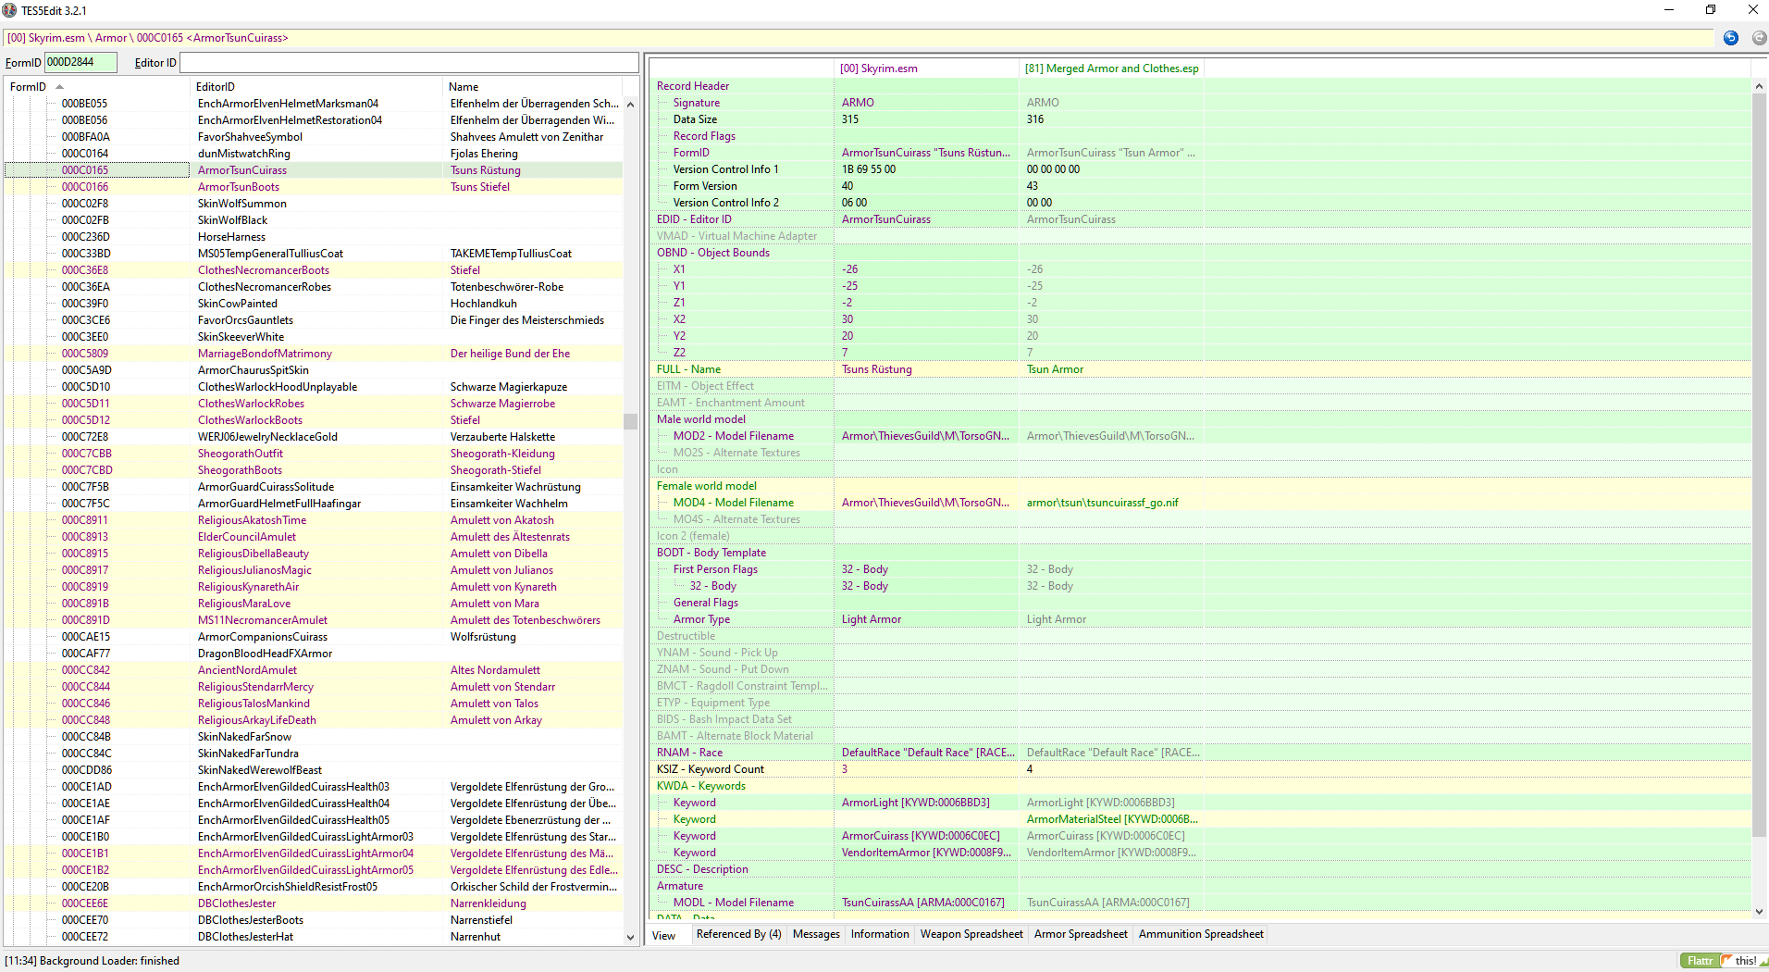Select the ElderCouncilAmulet record
Screen dimensions: 1769x972
tap(314, 537)
